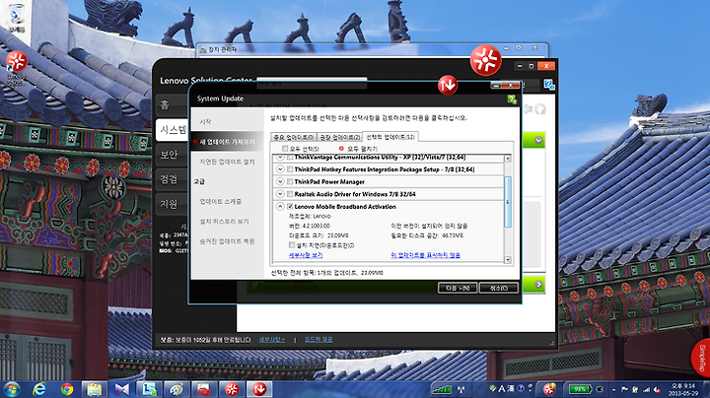The width and height of the screenshot is (710, 398).
Task: Switch to Device Manager taskbar button
Action: (x=149, y=389)
